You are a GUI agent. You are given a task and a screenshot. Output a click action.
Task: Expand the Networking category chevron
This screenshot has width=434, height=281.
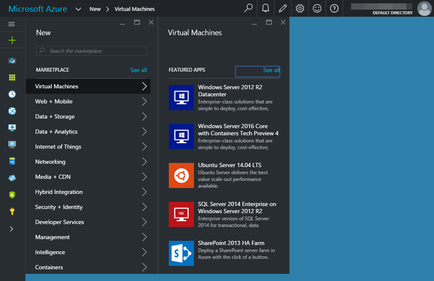(x=144, y=162)
